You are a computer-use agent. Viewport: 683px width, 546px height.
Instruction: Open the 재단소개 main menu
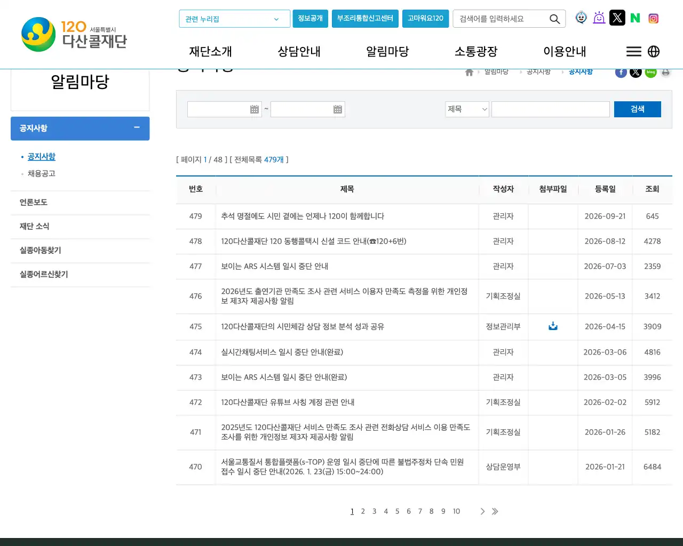pos(211,51)
